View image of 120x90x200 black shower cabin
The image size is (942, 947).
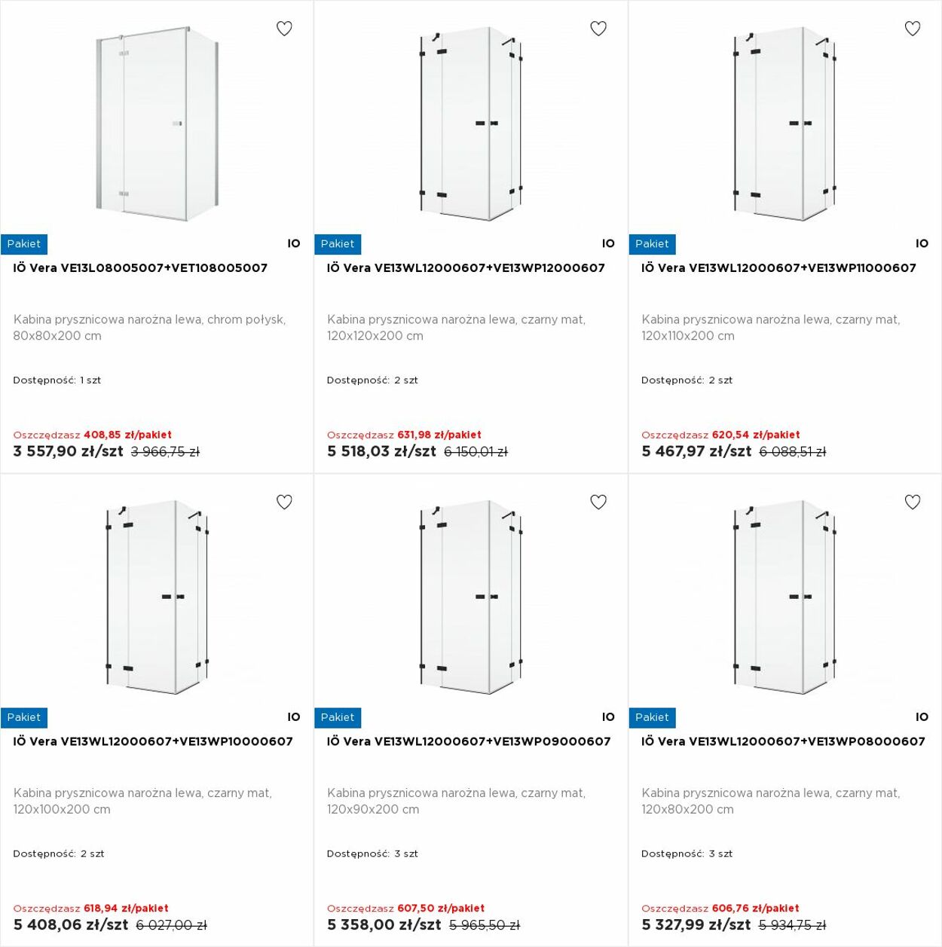coord(471,597)
